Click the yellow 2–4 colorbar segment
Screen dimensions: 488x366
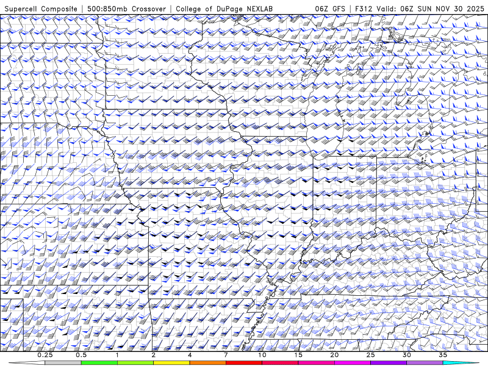point(171,363)
